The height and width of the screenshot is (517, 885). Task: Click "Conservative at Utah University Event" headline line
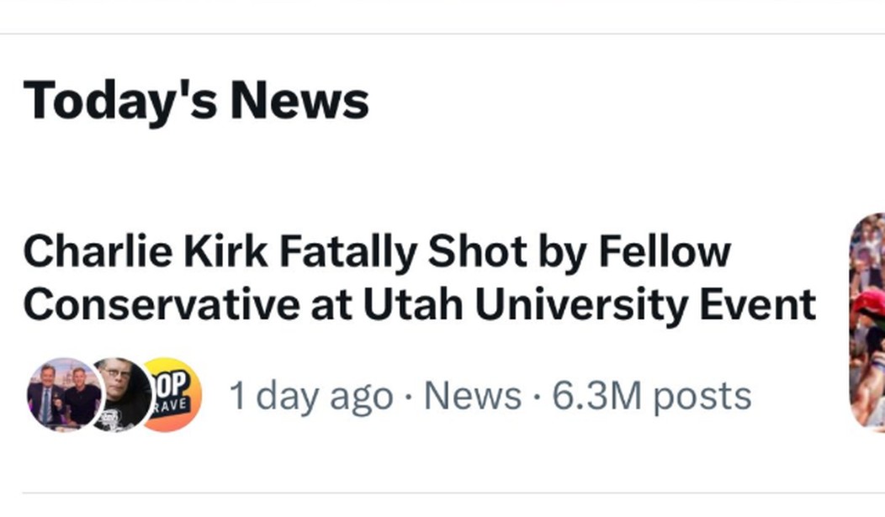pos(418,305)
